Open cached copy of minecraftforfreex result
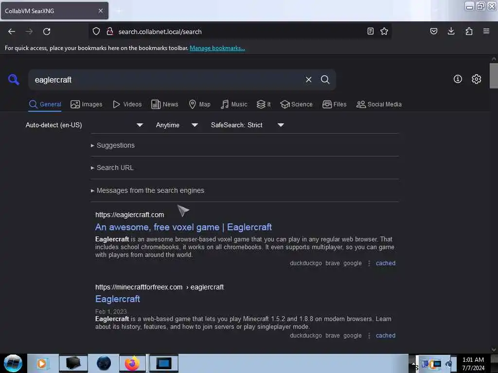This screenshot has width=498, height=373. click(386, 336)
